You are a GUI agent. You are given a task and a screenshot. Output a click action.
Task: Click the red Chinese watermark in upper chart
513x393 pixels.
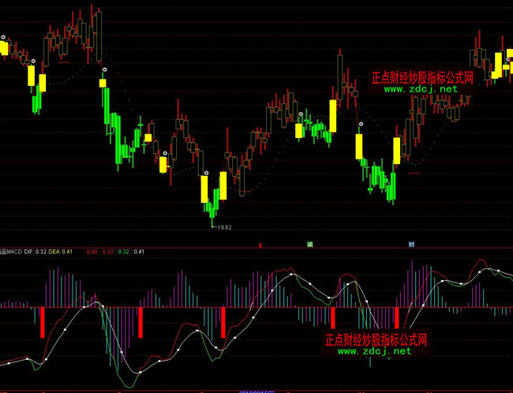click(x=422, y=79)
